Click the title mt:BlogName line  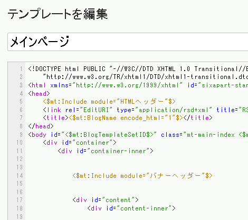click(128, 118)
